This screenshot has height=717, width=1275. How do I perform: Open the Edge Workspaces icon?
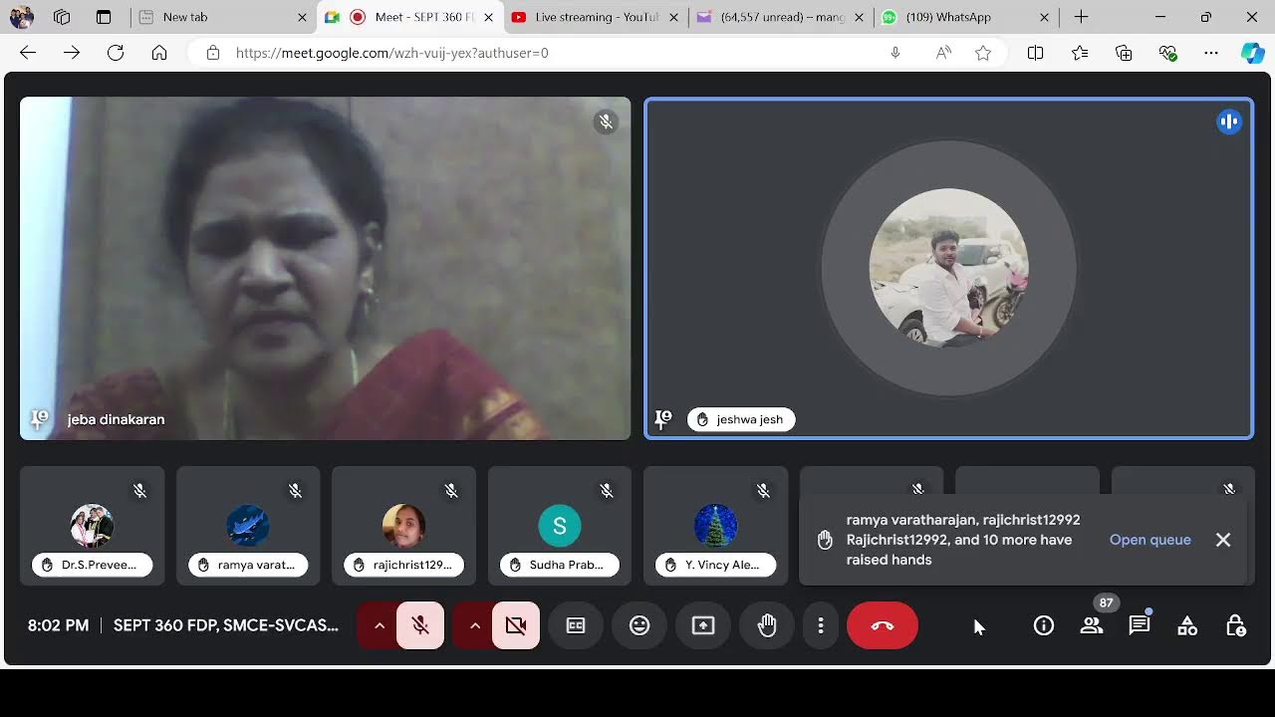62,17
